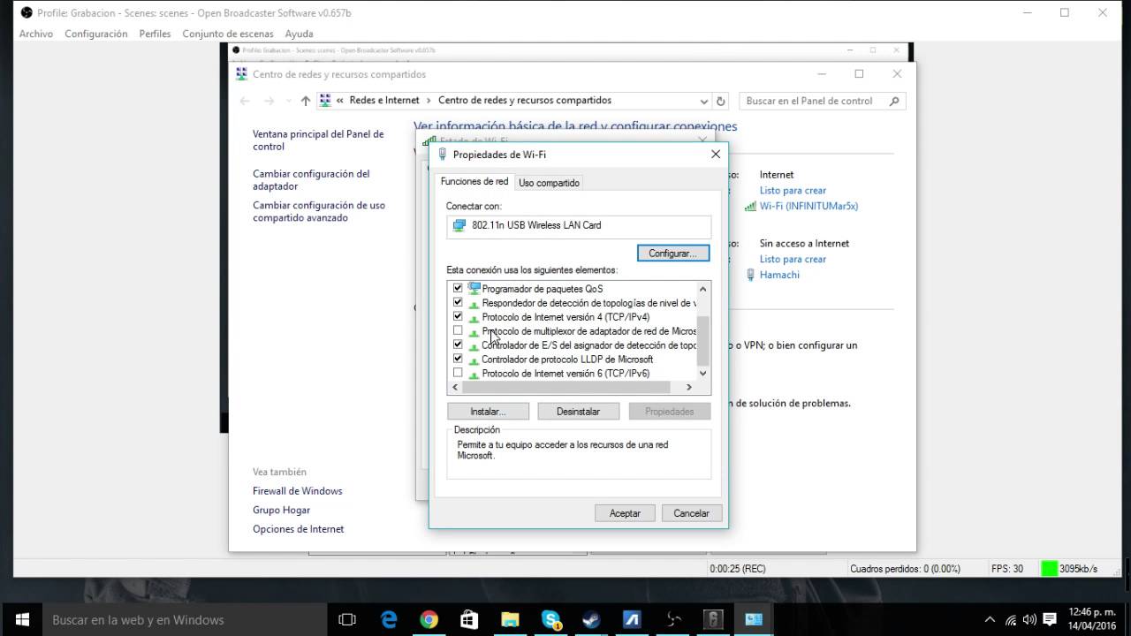Switch to Uso compartido tab

[x=549, y=183]
